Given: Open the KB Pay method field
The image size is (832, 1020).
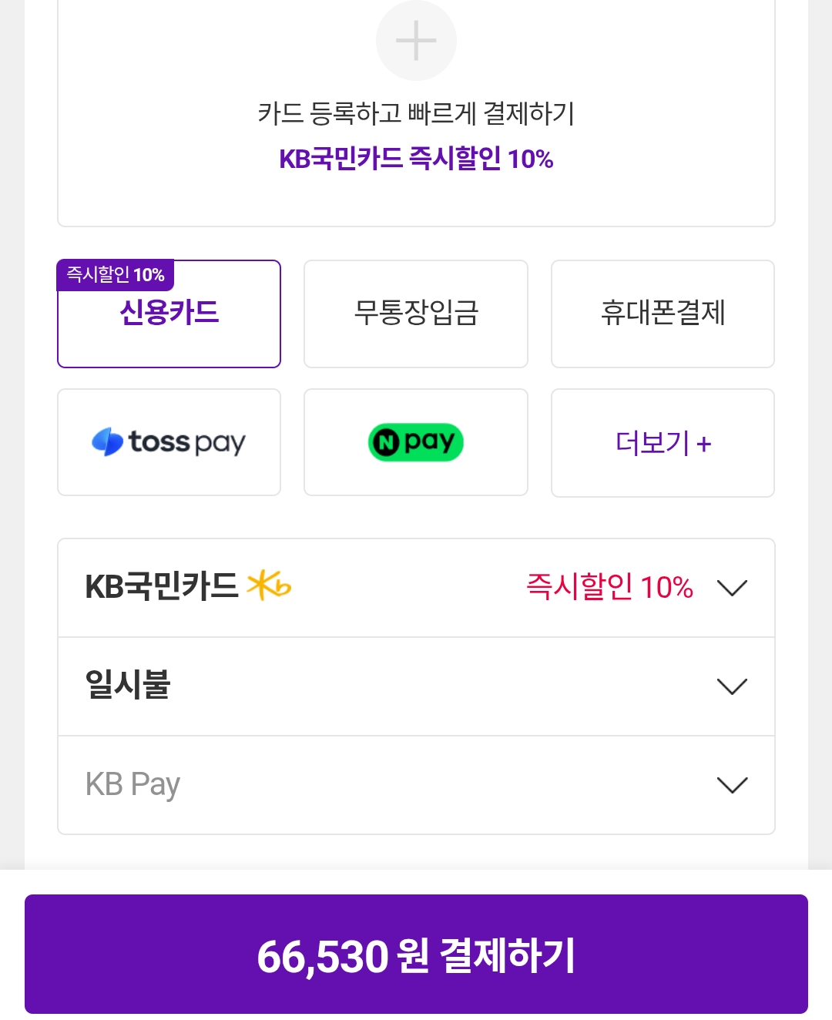Looking at the screenshot, I should pos(133,784).
